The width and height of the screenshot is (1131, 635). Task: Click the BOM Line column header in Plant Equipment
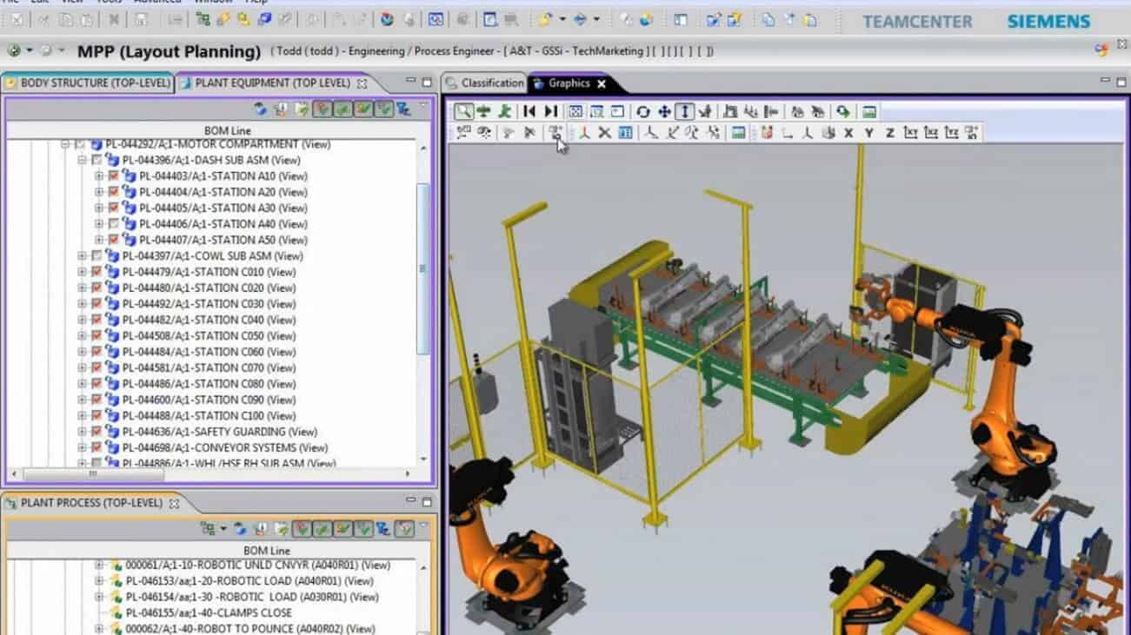(x=229, y=130)
